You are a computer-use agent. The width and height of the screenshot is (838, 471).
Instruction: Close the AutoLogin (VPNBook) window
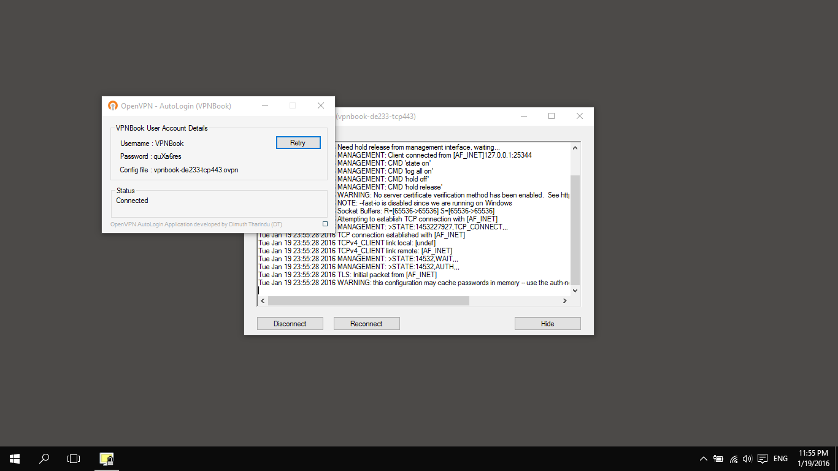[x=320, y=105]
